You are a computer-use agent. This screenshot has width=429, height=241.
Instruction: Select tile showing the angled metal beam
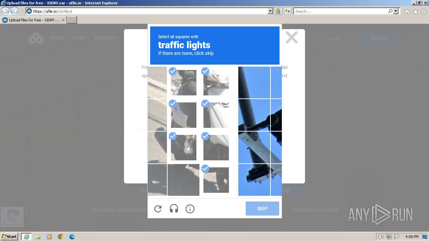click(x=254, y=147)
